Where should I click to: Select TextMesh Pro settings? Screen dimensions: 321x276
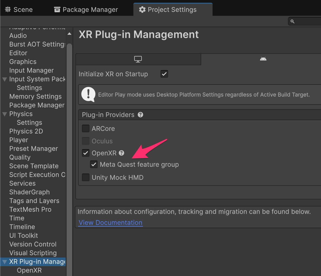coord(30,209)
